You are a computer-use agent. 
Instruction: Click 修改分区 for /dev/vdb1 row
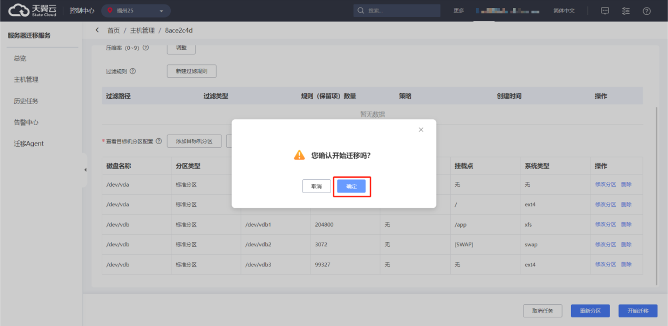coord(605,224)
